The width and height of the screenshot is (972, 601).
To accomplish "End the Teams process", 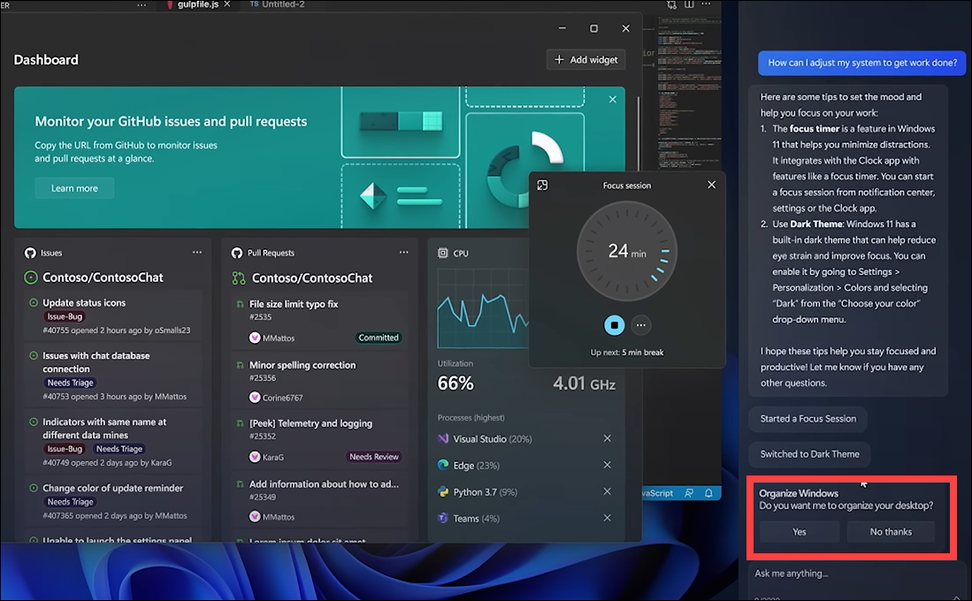I will tap(608, 518).
